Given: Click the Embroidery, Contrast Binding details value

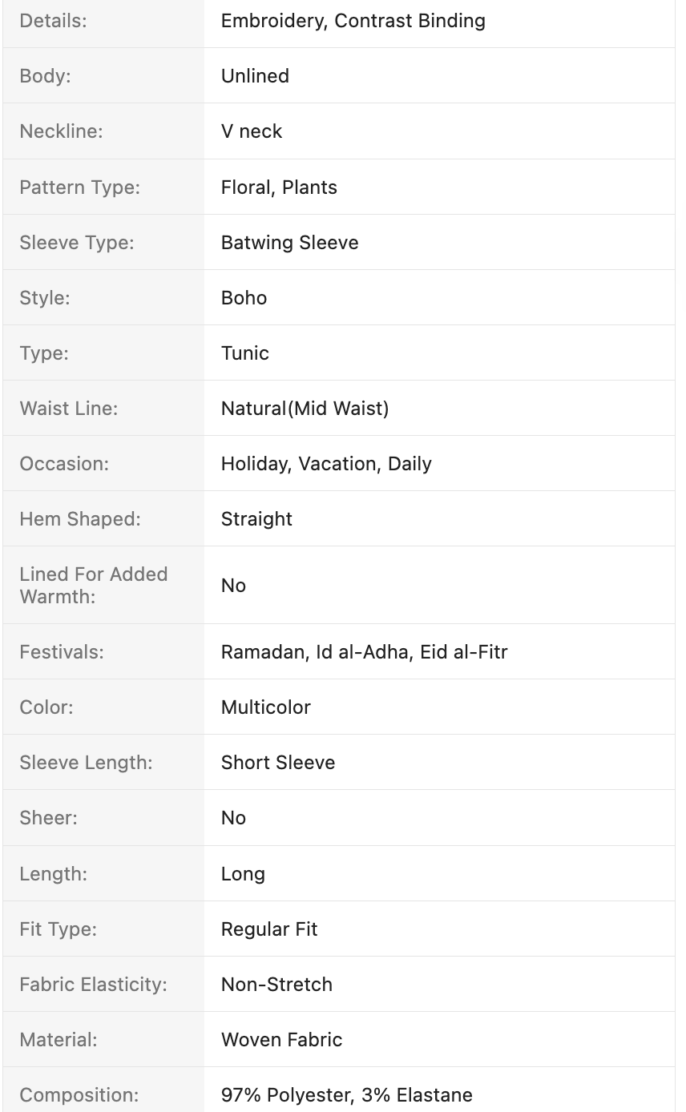Looking at the screenshot, I should pos(353,21).
